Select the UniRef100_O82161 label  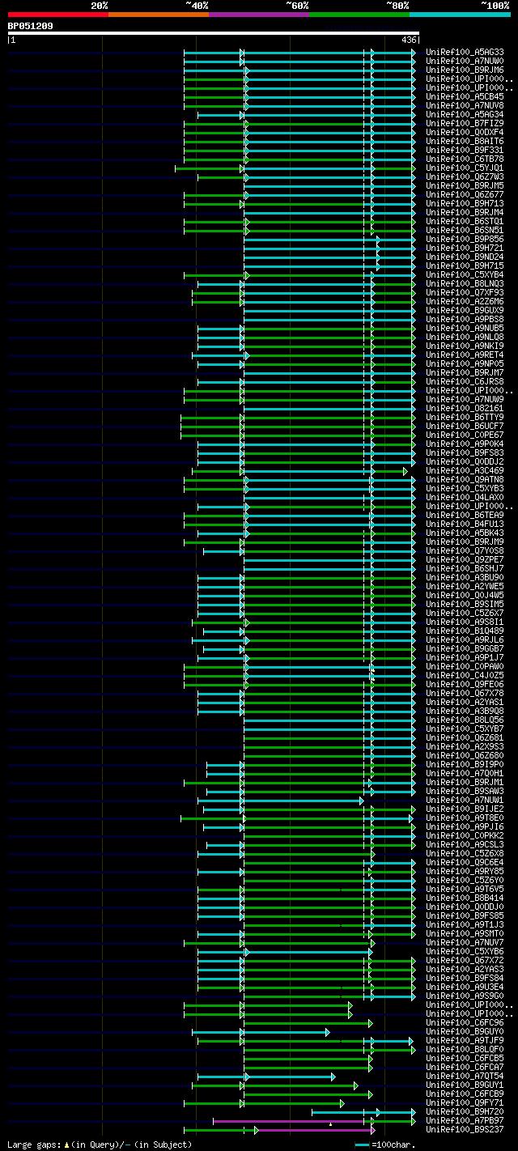click(464, 408)
